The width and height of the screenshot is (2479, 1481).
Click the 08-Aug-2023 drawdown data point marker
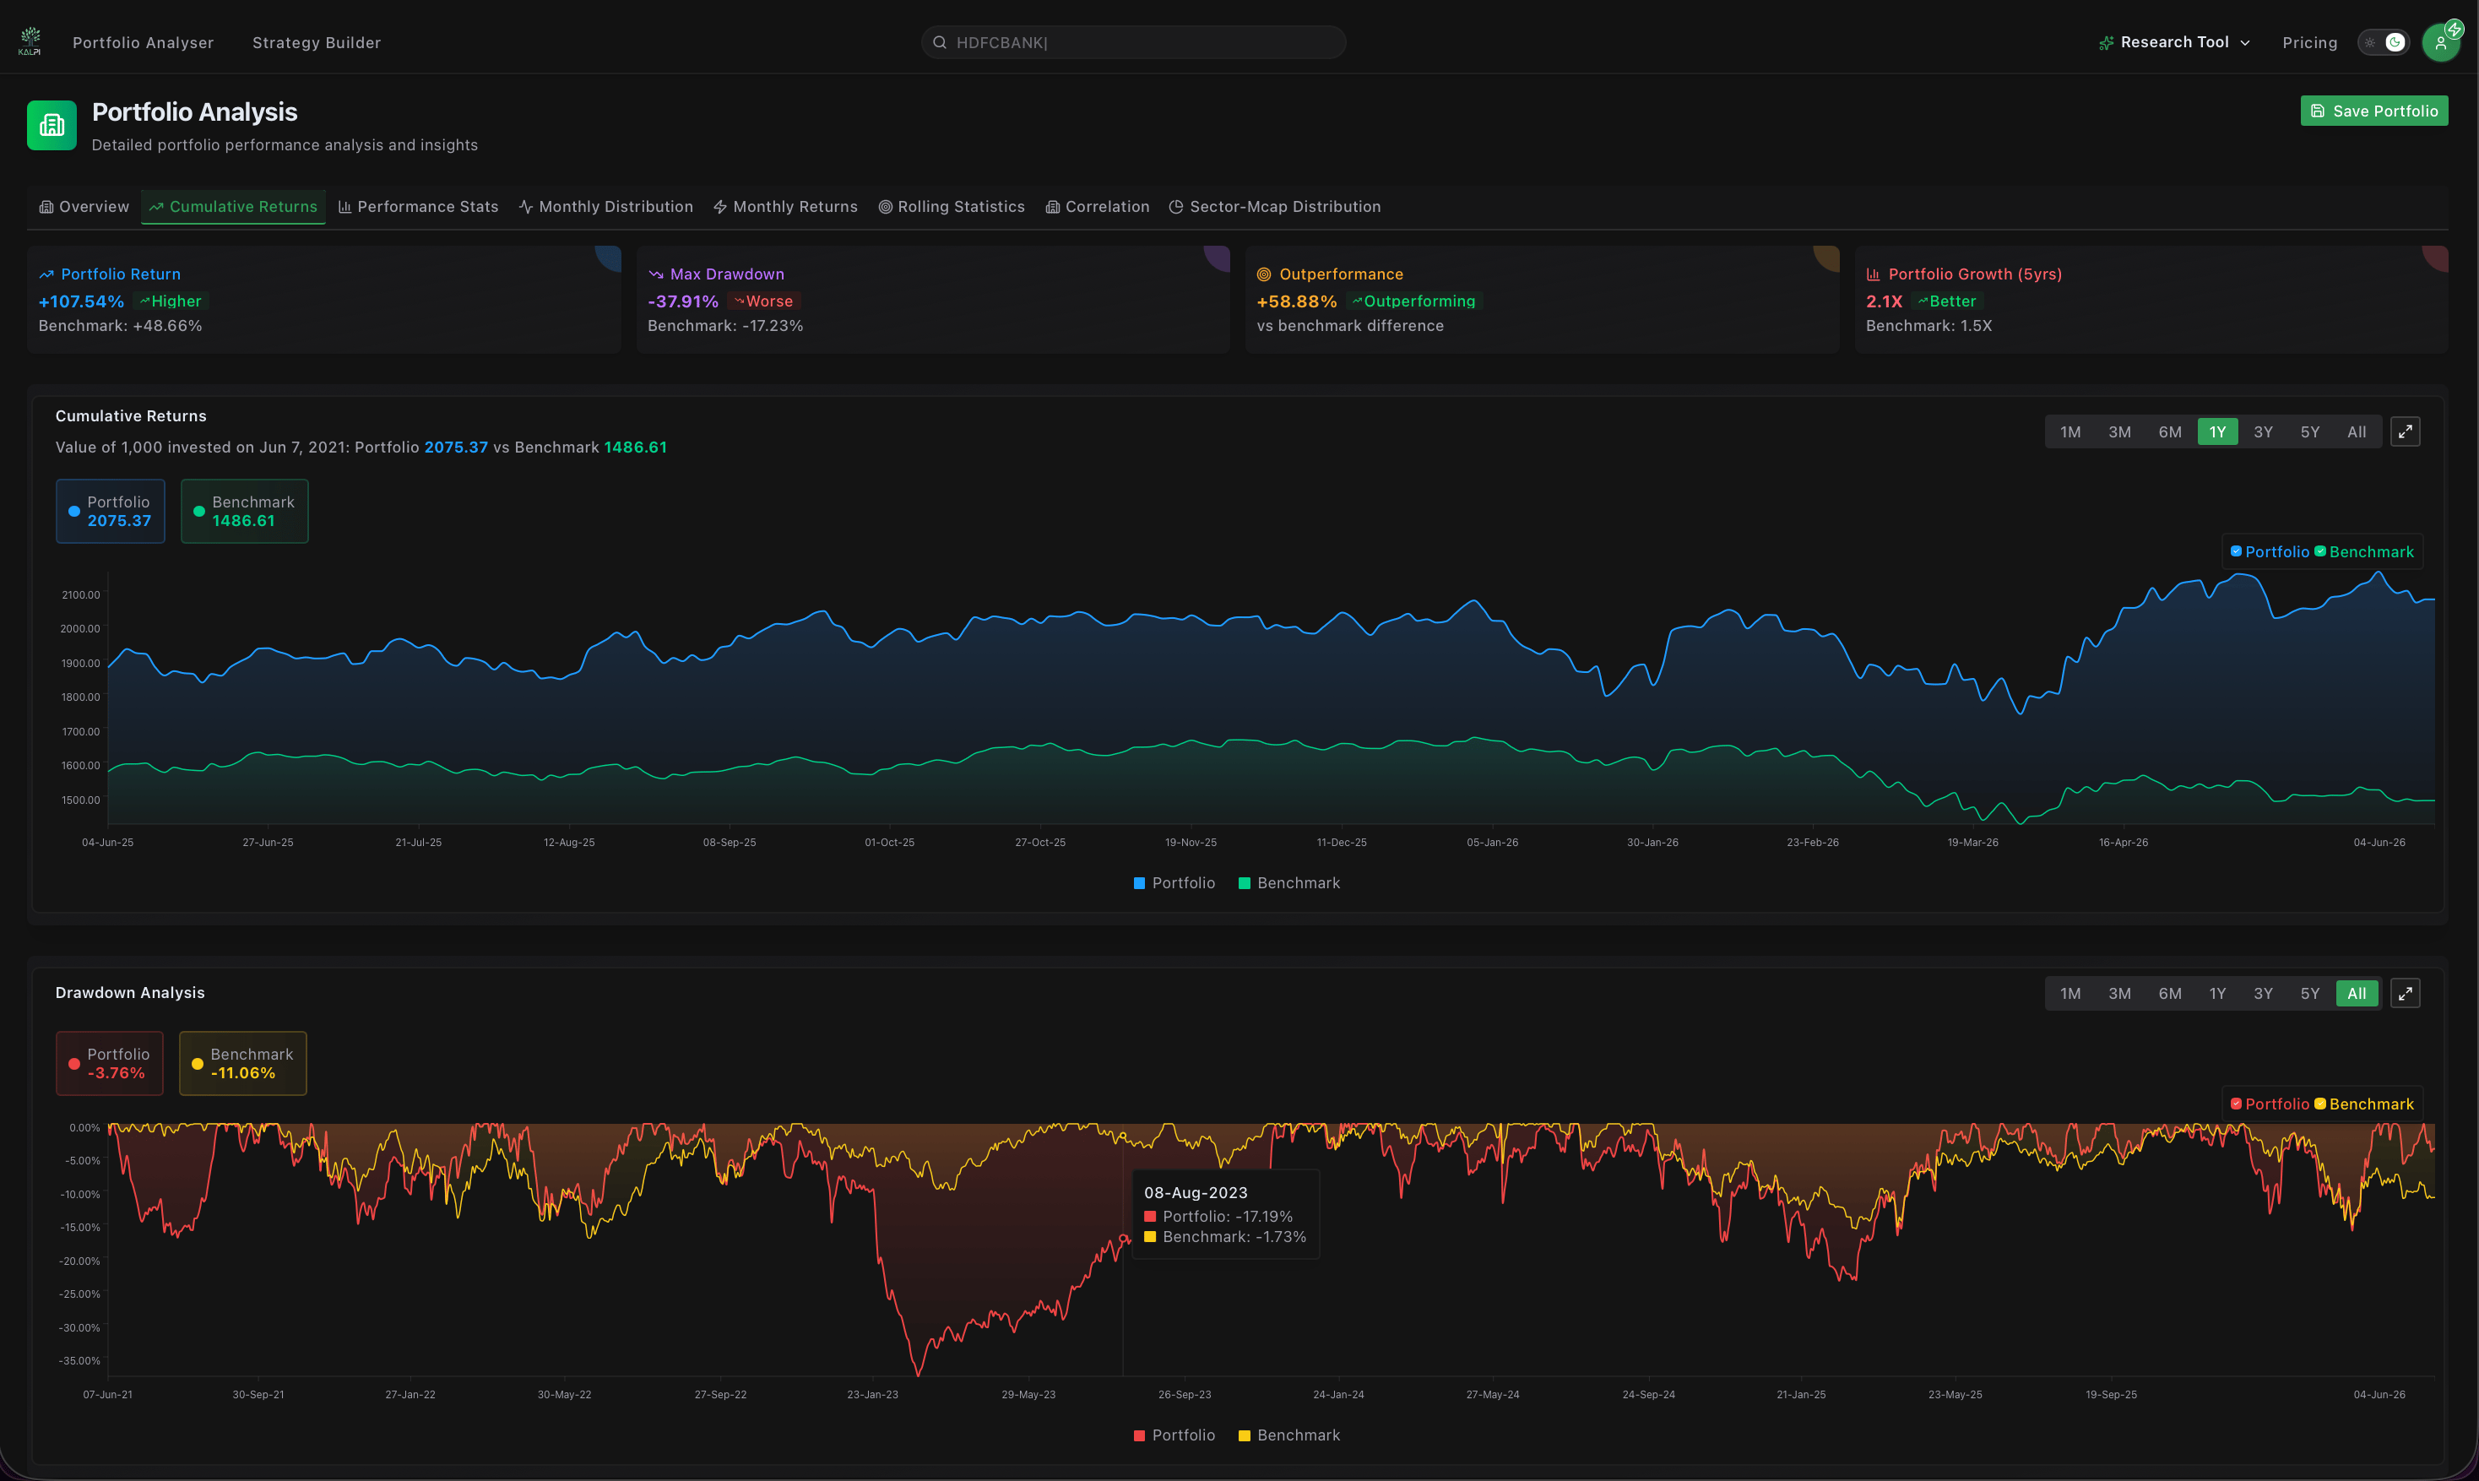click(x=1124, y=1239)
